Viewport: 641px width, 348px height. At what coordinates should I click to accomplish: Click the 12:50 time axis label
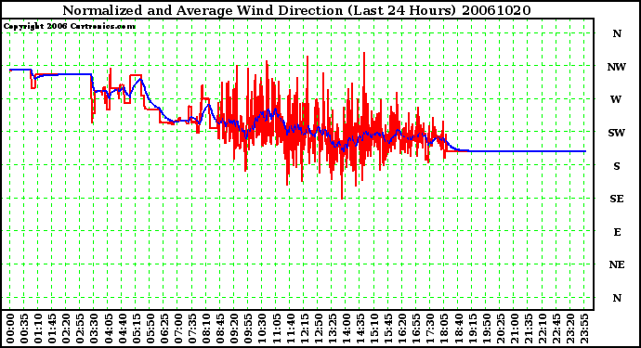318,329
